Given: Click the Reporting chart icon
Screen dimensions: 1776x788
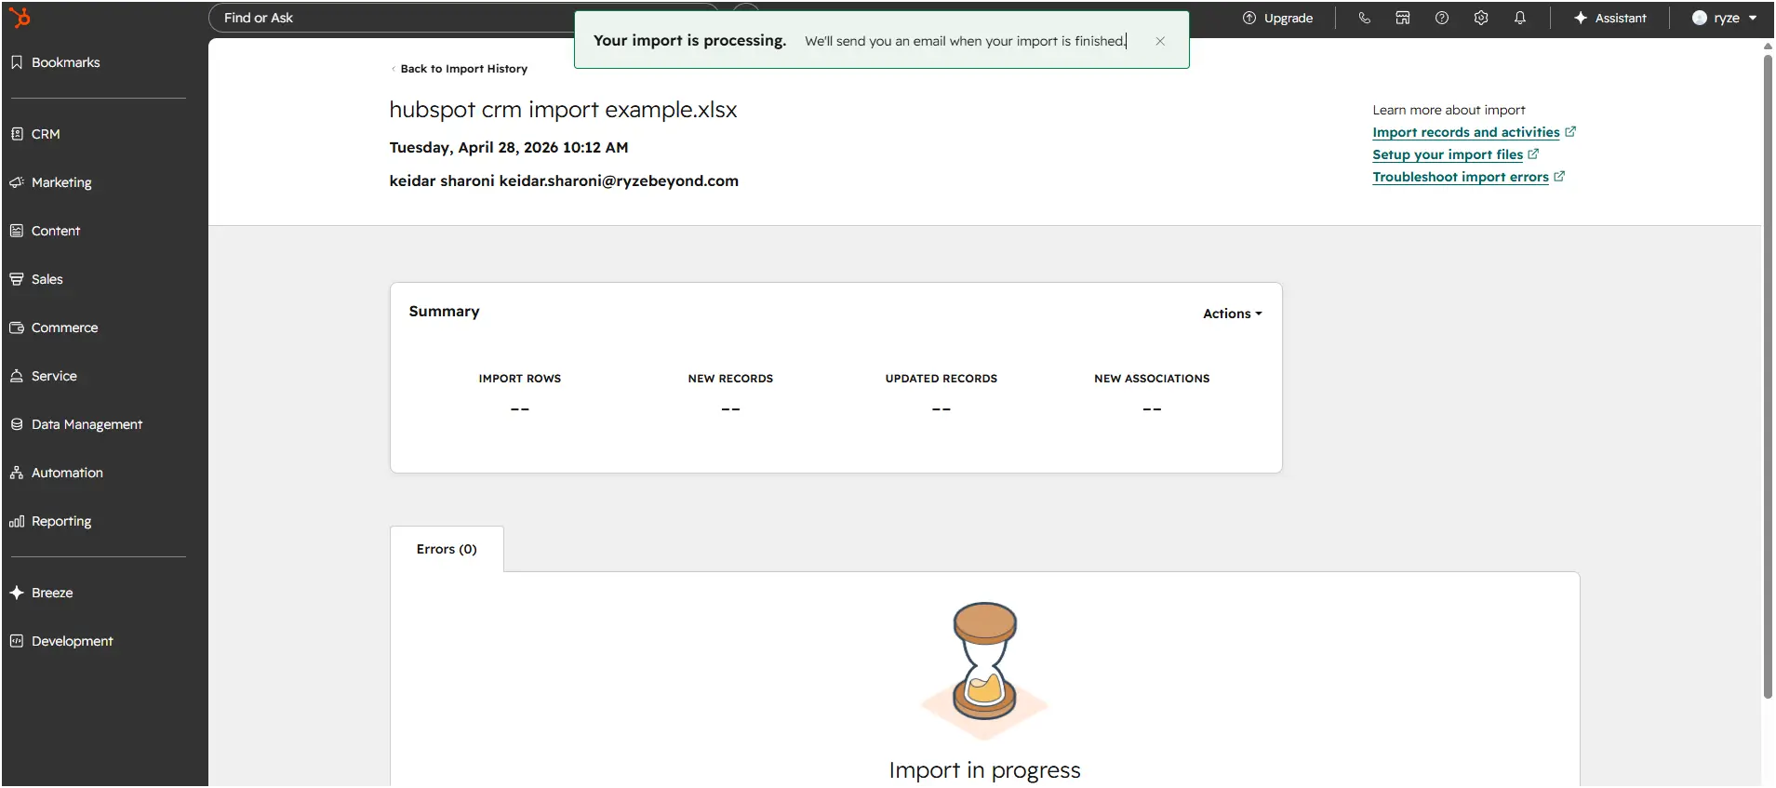Looking at the screenshot, I should click(17, 521).
